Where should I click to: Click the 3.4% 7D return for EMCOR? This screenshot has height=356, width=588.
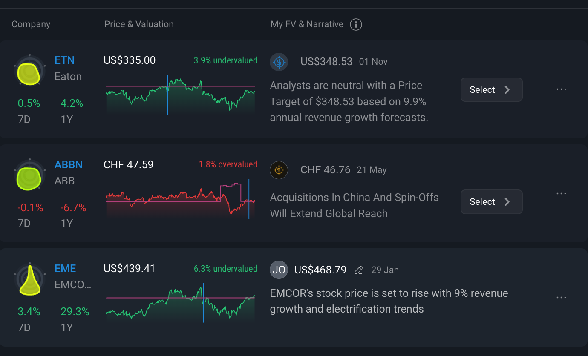click(29, 312)
